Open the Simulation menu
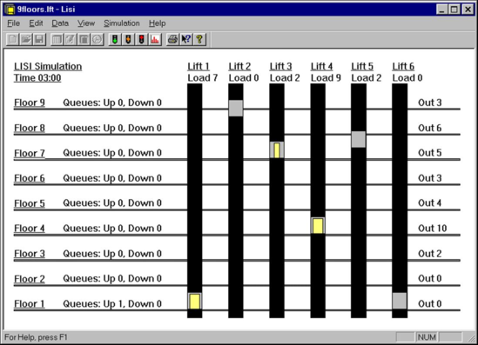This screenshot has width=478, height=345. pos(122,23)
